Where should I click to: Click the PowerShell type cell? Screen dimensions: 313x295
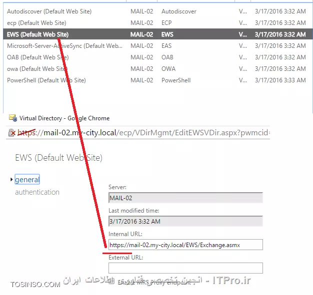[x=176, y=80]
